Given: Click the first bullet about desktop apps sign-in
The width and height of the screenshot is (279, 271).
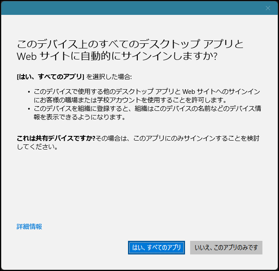Looking at the screenshot, I should click(147, 92).
